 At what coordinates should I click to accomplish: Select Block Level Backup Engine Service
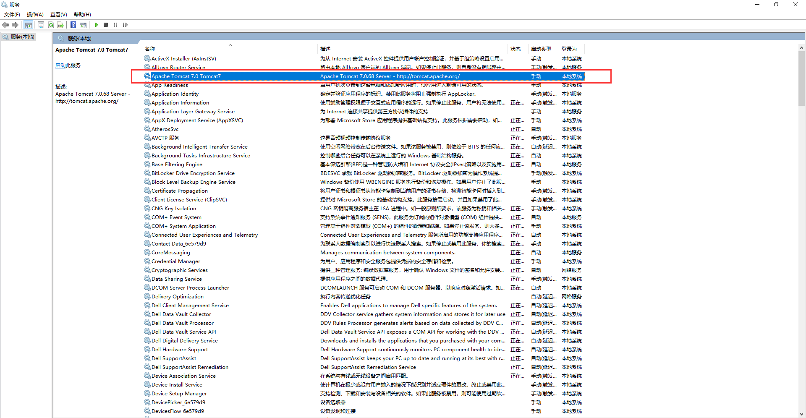point(364,182)
